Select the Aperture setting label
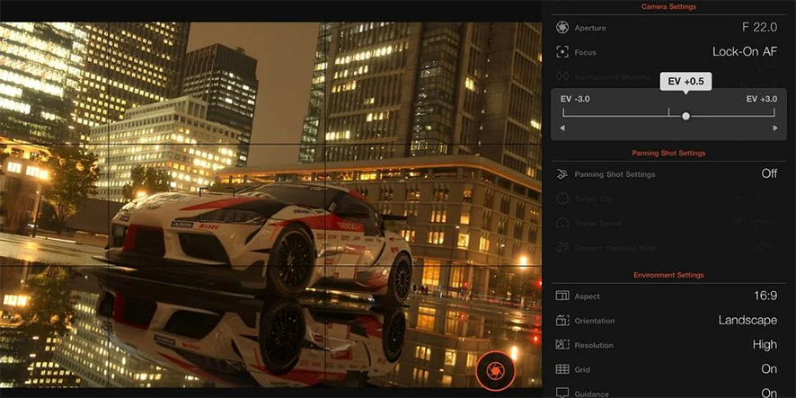The height and width of the screenshot is (398, 796). [590, 28]
